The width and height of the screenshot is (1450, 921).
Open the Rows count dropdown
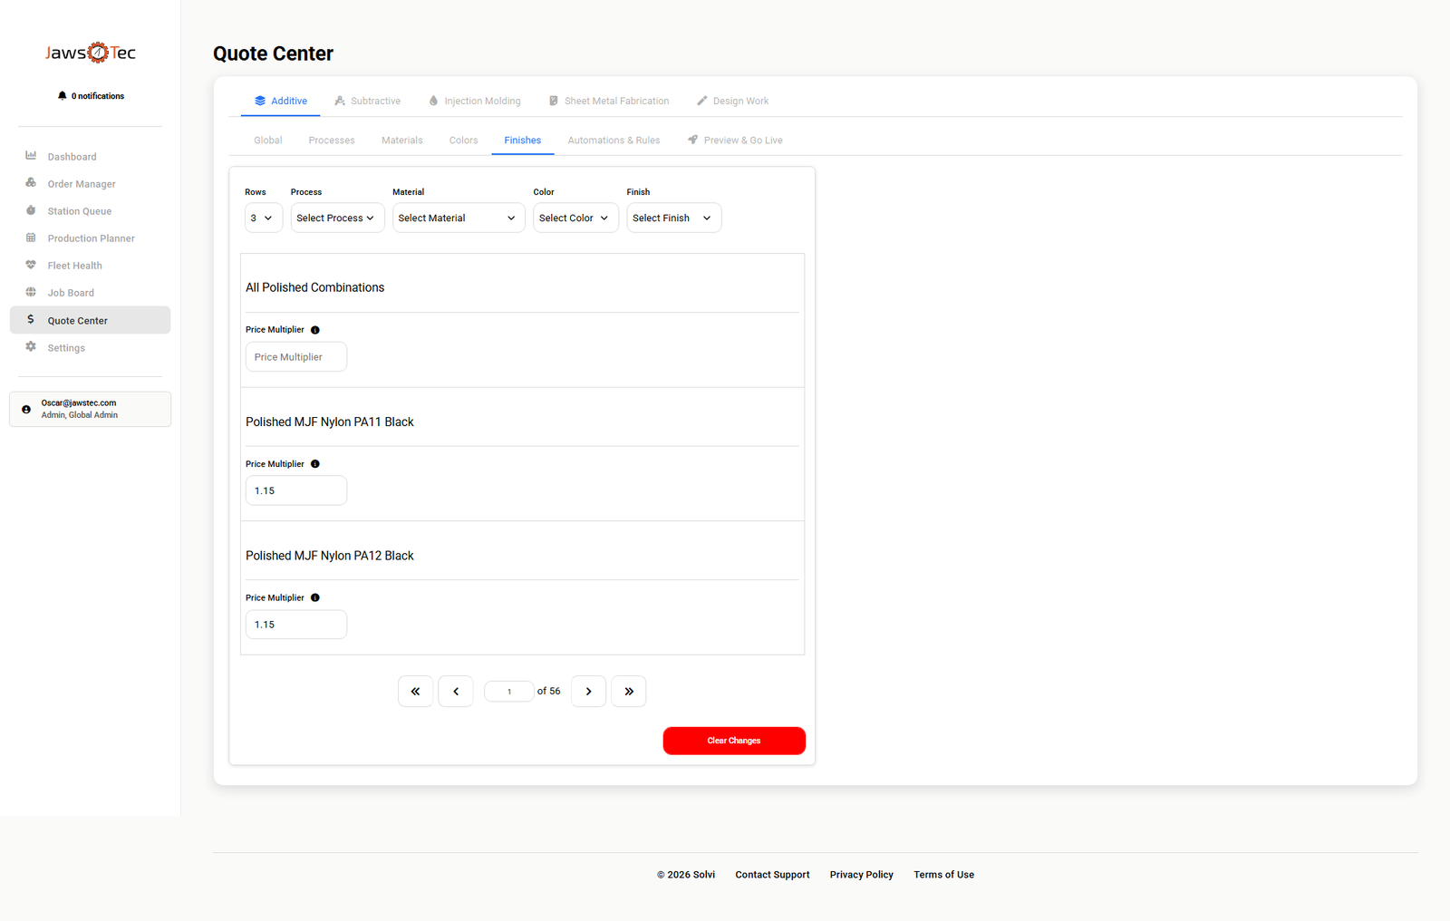[x=264, y=218]
